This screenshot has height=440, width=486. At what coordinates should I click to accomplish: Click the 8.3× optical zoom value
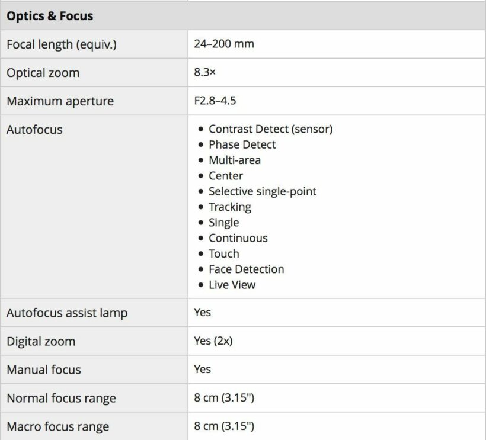204,73
